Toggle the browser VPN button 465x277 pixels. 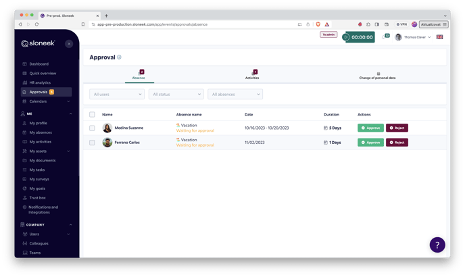402,24
